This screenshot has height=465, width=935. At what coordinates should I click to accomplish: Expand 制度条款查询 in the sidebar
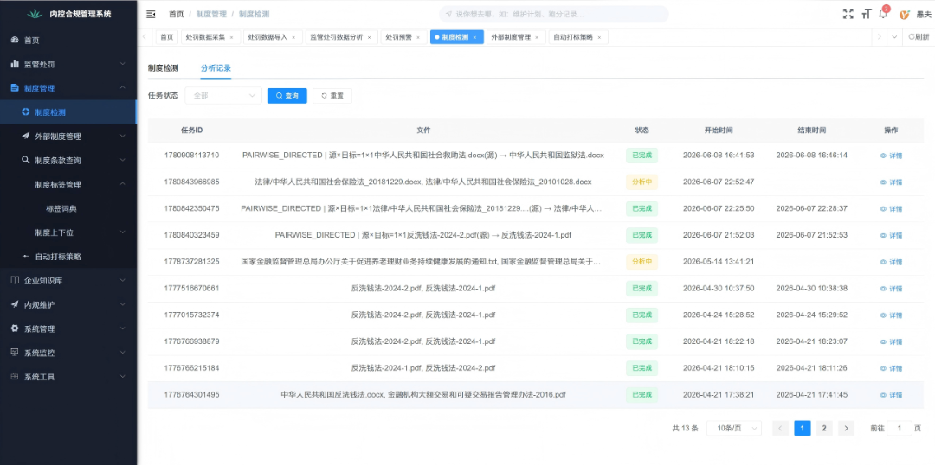[x=68, y=160]
